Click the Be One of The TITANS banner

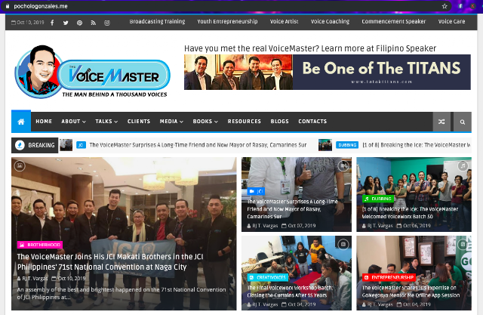point(327,72)
